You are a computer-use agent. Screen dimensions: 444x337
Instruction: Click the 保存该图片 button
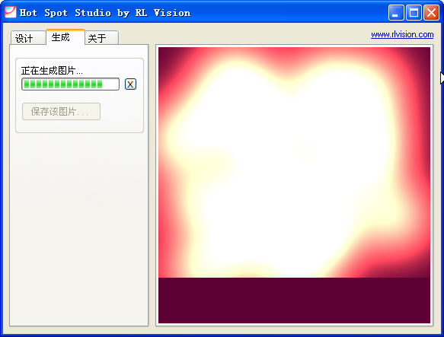61,112
